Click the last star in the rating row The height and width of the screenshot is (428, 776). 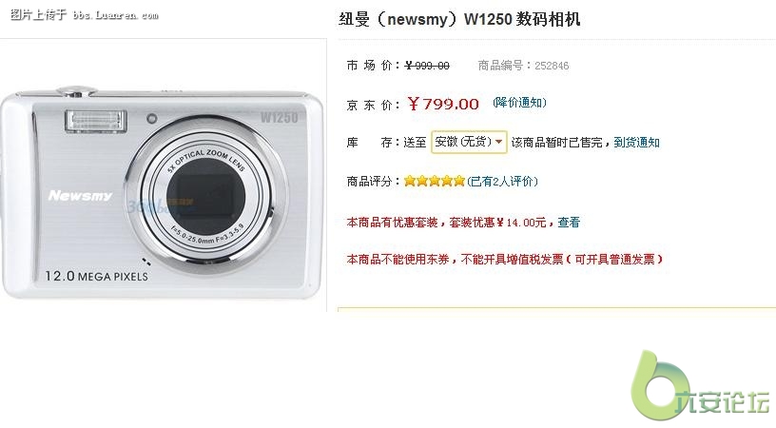click(459, 181)
